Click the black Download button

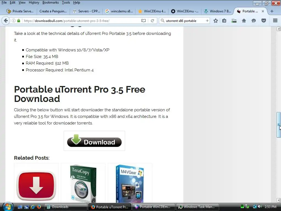(x=94, y=141)
